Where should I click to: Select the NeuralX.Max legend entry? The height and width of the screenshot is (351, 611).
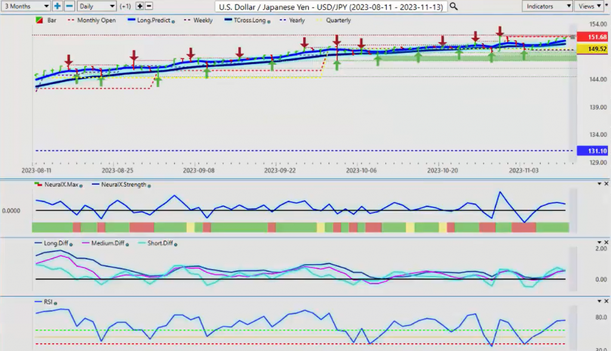(x=61, y=185)
